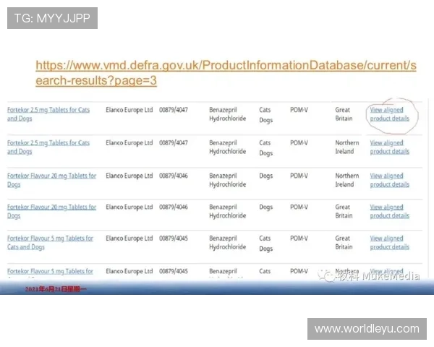Click Elanco Europe Ltd in first table row
The image size is (434, 347).
click(129, 110)
